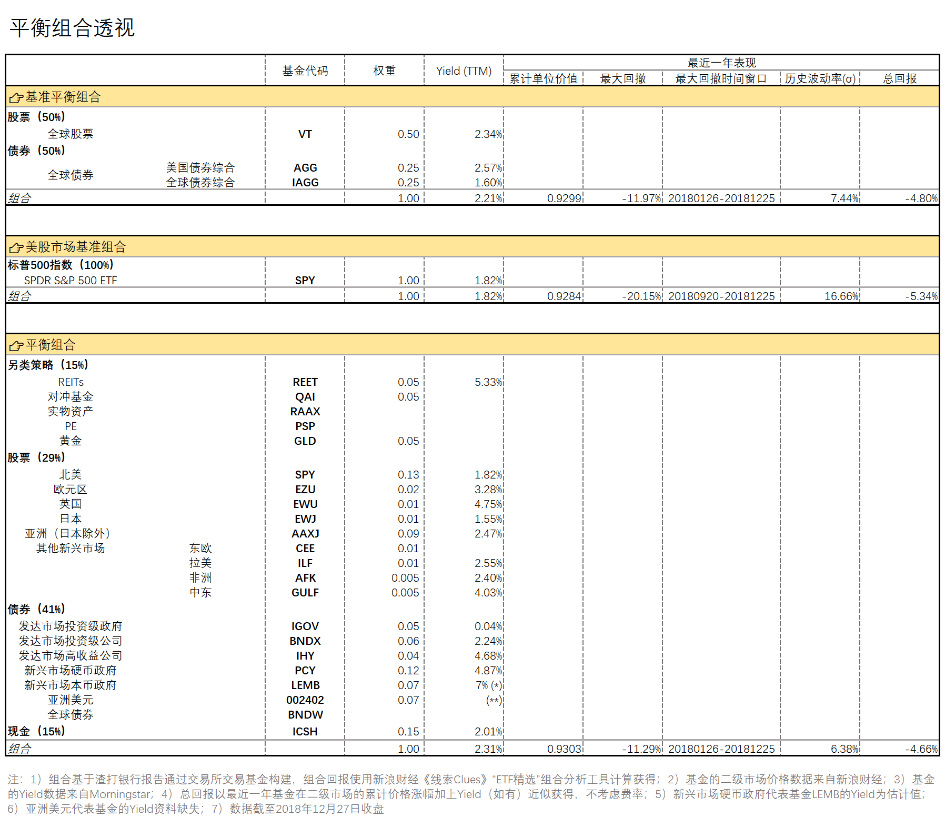The height and width of the screenshot is (827, 945).
Task: Click the 其他新兴市场 row label
Action: 71,548
